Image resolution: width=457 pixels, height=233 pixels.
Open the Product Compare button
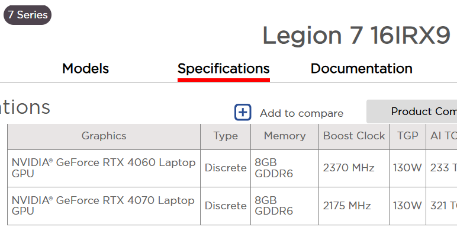411,111
